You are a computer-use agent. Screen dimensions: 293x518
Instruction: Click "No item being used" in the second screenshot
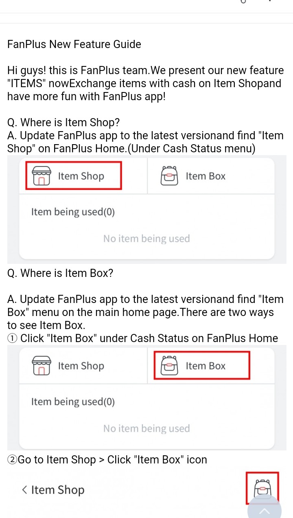pyautogui.click(x=146, y=428)
